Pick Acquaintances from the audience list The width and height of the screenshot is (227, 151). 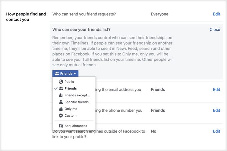coord(76,126)
